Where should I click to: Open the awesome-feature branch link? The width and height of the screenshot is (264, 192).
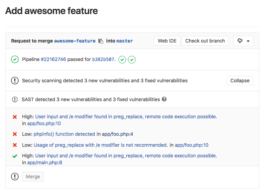coord(75,41)
